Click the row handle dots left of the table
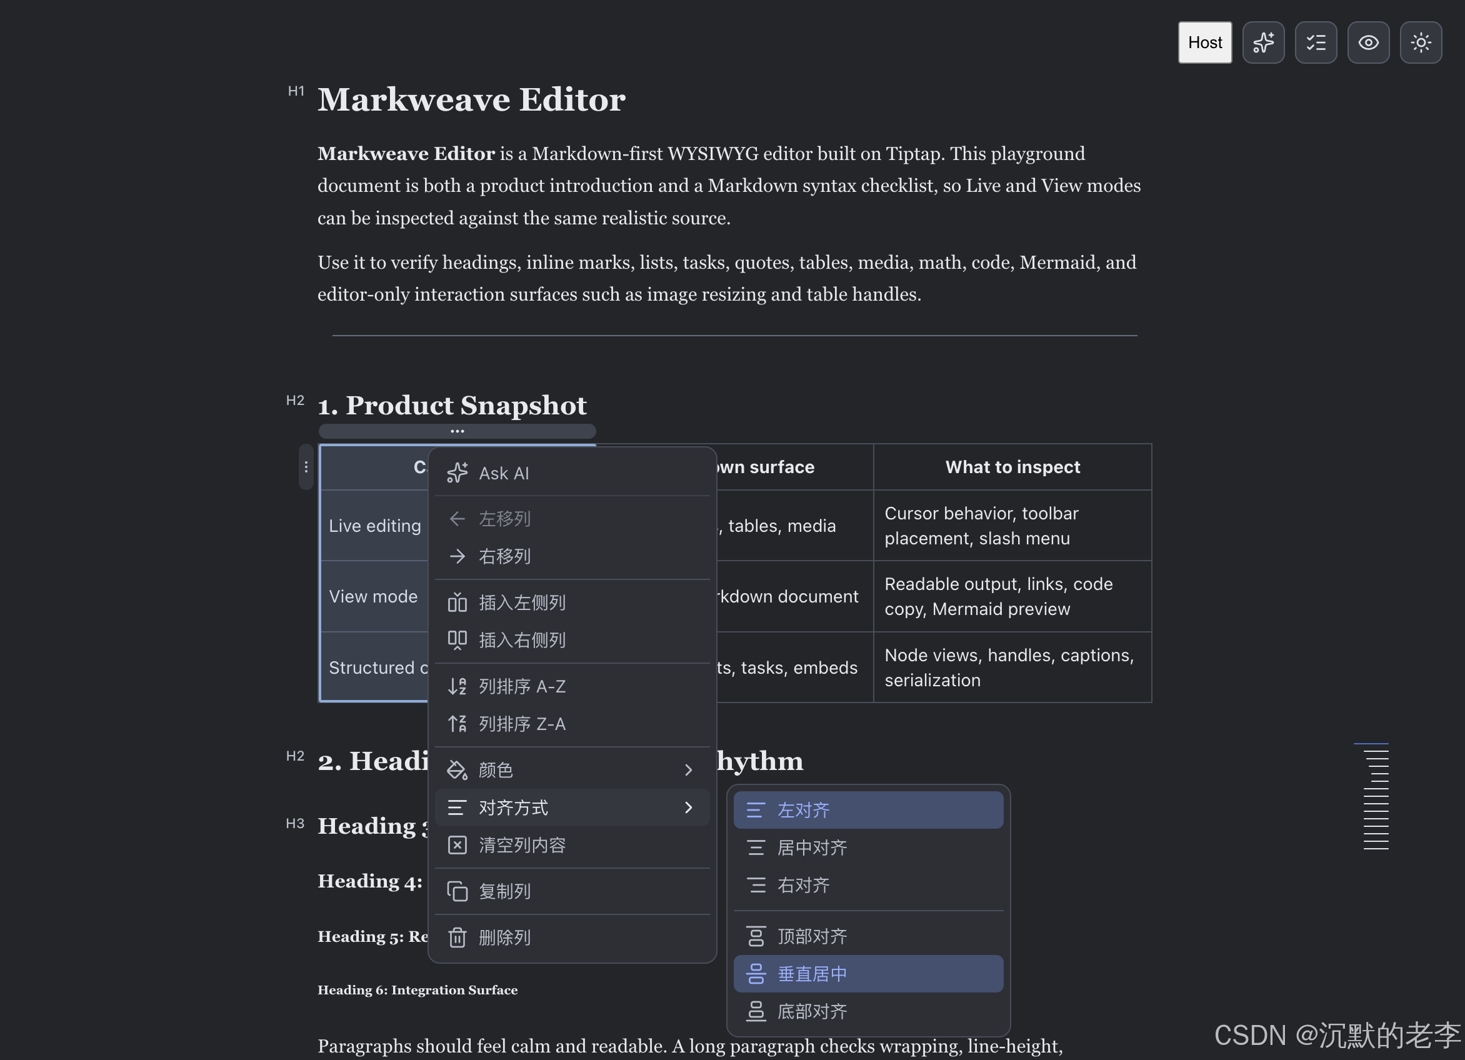Screen dimensions: 1465x1060 tap(306, 467)
